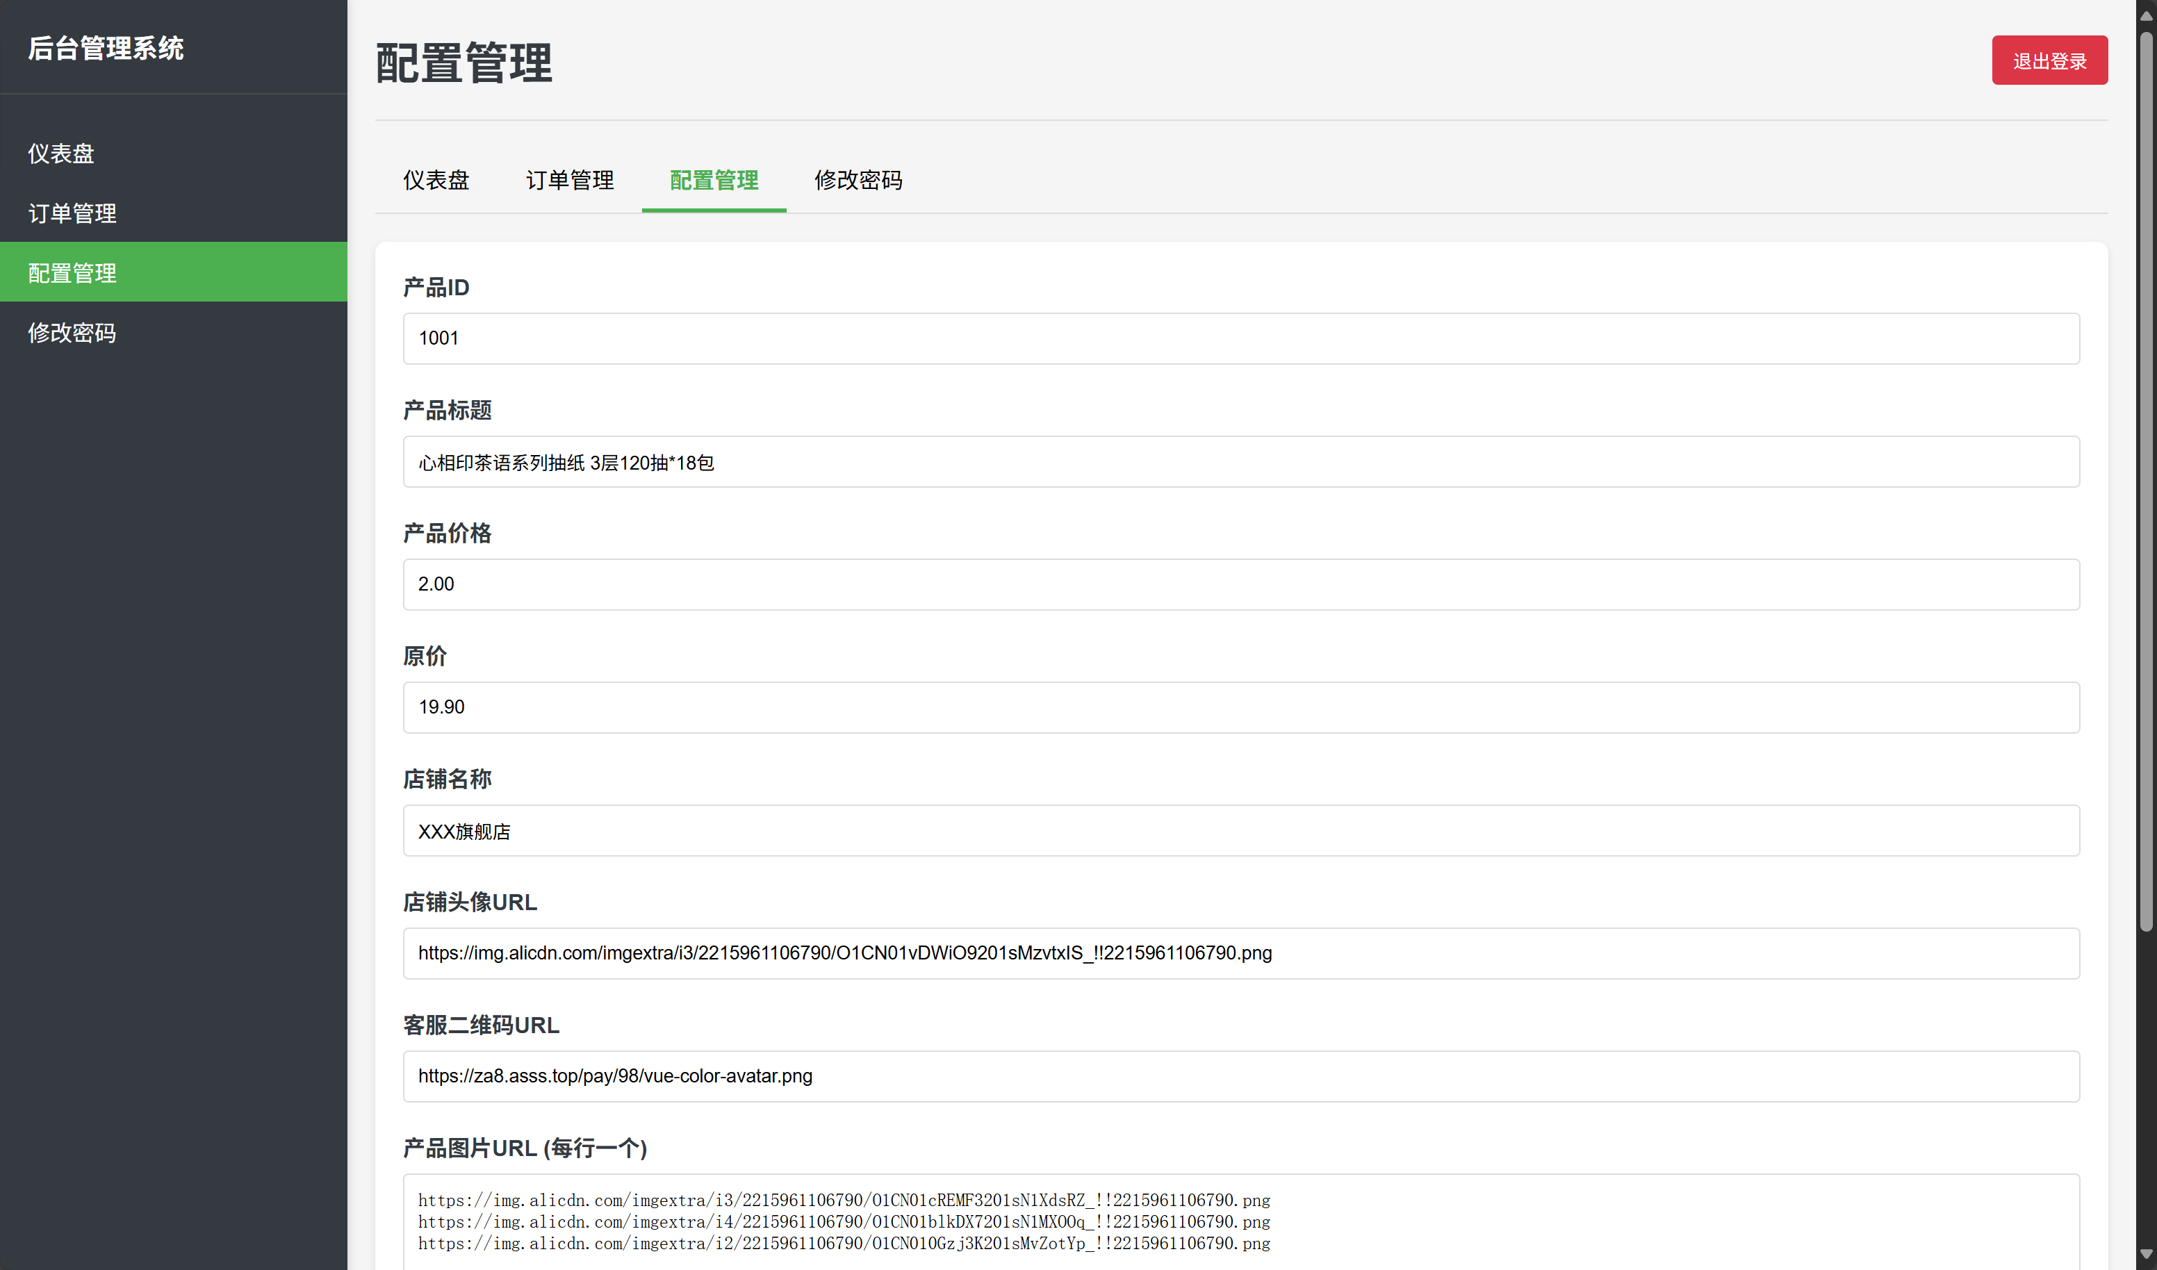Click the 产品图片URL (每行一个) label
2157x1270 pixels.
pos(525,1148)
